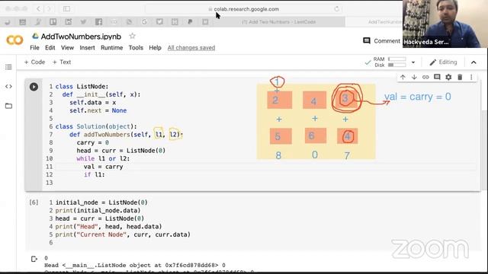This screenshot has height=274, width=488.
Task: Reload page in browser address bar
Action: tap(336, 9)
